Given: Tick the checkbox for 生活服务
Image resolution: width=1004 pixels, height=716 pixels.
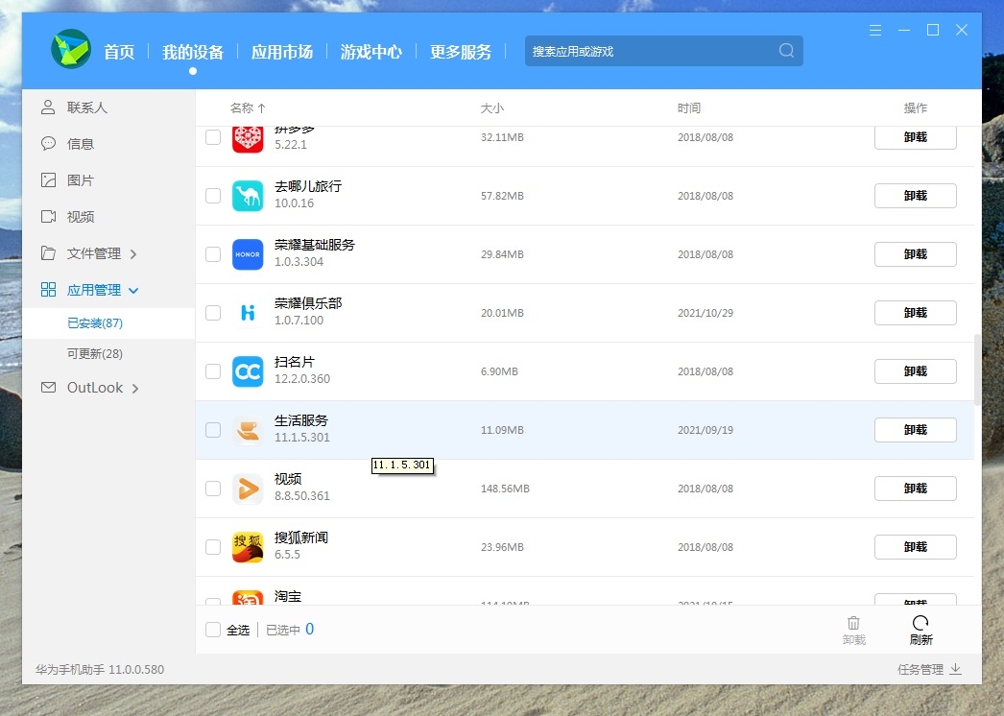Looking at the screenshot, I should [x=213, y=430].
